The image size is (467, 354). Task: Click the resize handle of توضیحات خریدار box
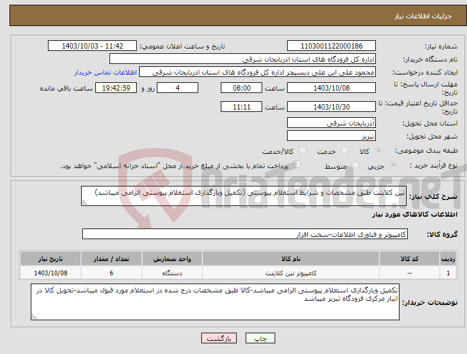click(x=34, y=317)
